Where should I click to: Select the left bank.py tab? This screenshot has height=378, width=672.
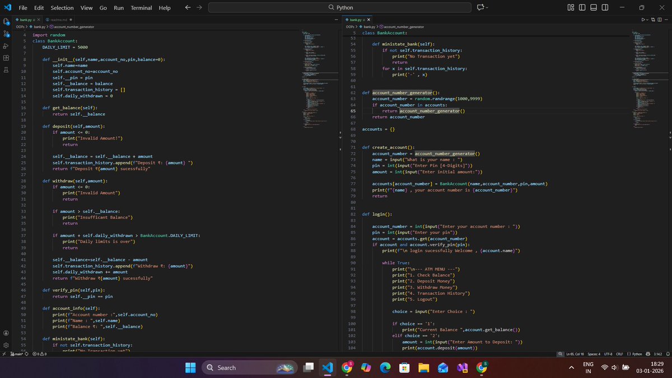(x=26, y=20)
